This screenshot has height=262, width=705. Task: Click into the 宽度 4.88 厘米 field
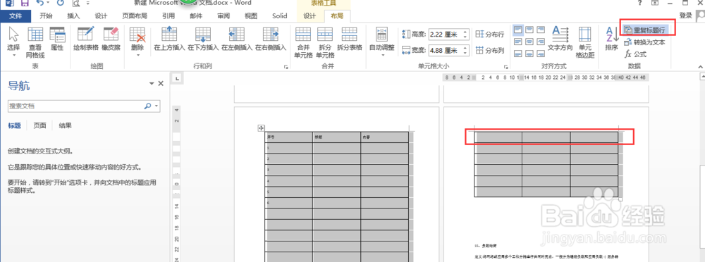point(445,50)
